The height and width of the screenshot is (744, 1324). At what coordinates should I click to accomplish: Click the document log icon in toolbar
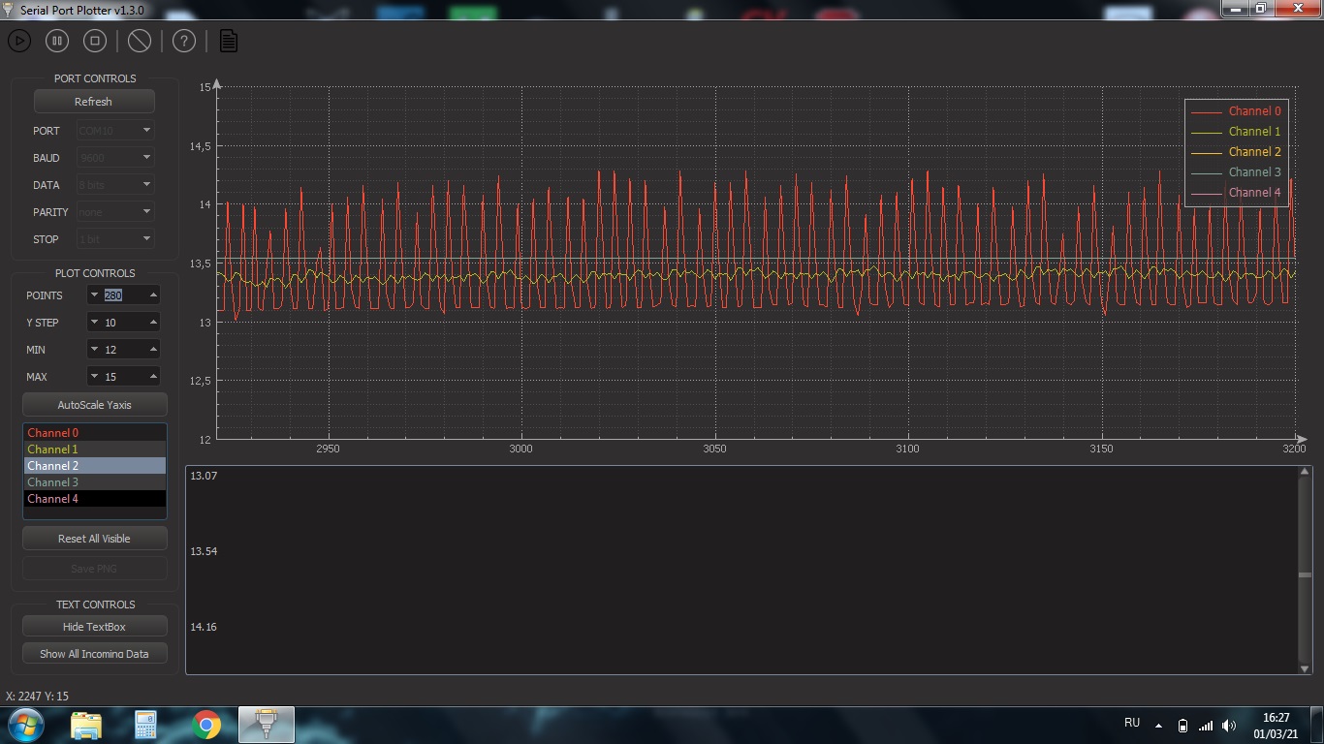point(228,41)
